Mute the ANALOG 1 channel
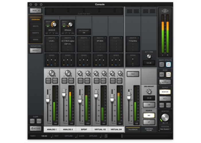 [55, 81]
